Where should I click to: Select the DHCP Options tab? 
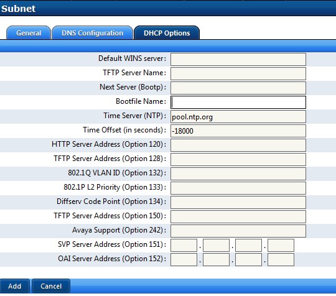pyautogui.click(x=167, y=33)
